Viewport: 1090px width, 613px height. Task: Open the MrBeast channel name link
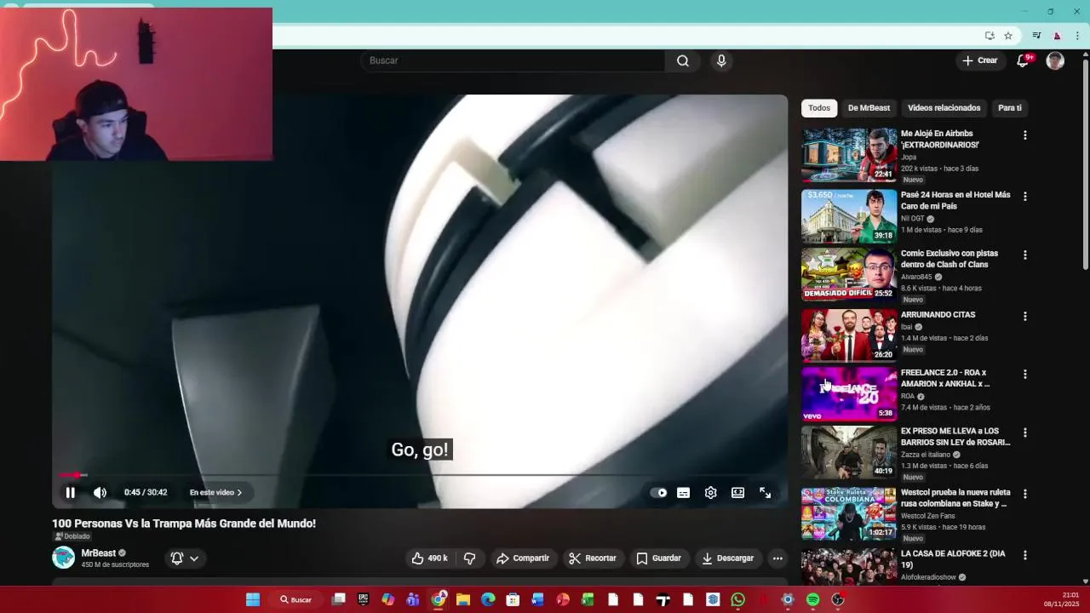pos(98,553)
